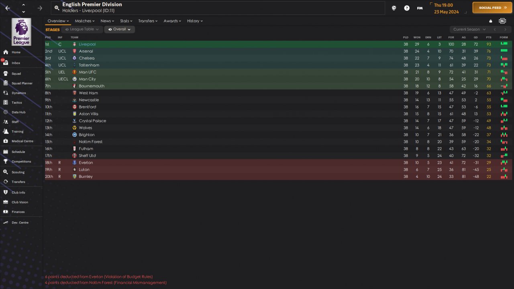The width and height of the screenshot is (514, 289).
Task: Open the Stats tab menu
Action: tap(126, 21)
